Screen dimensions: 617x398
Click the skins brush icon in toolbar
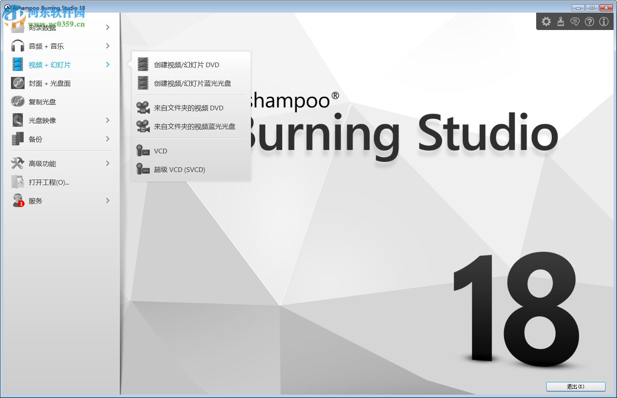click(x=560, y=21)
